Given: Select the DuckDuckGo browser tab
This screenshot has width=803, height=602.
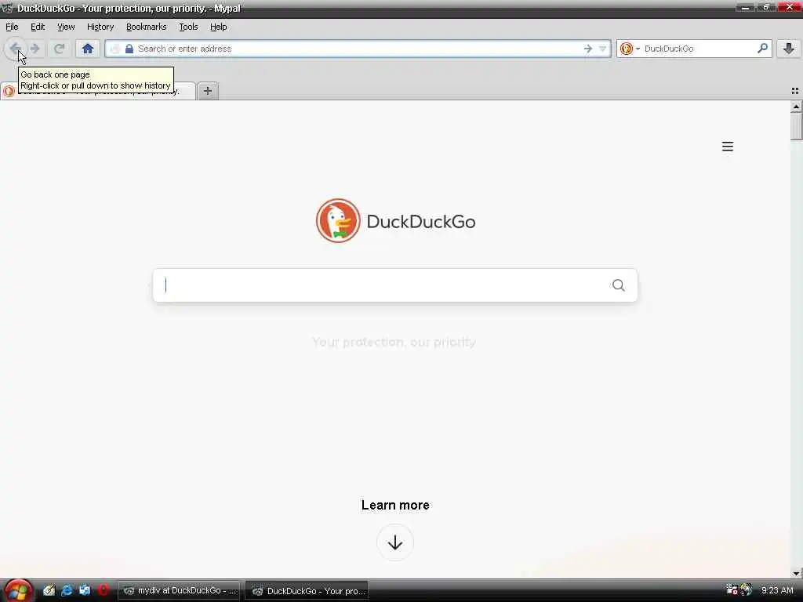Looking at the screenshot, I should pyautogui.click(x=98, y=91).
